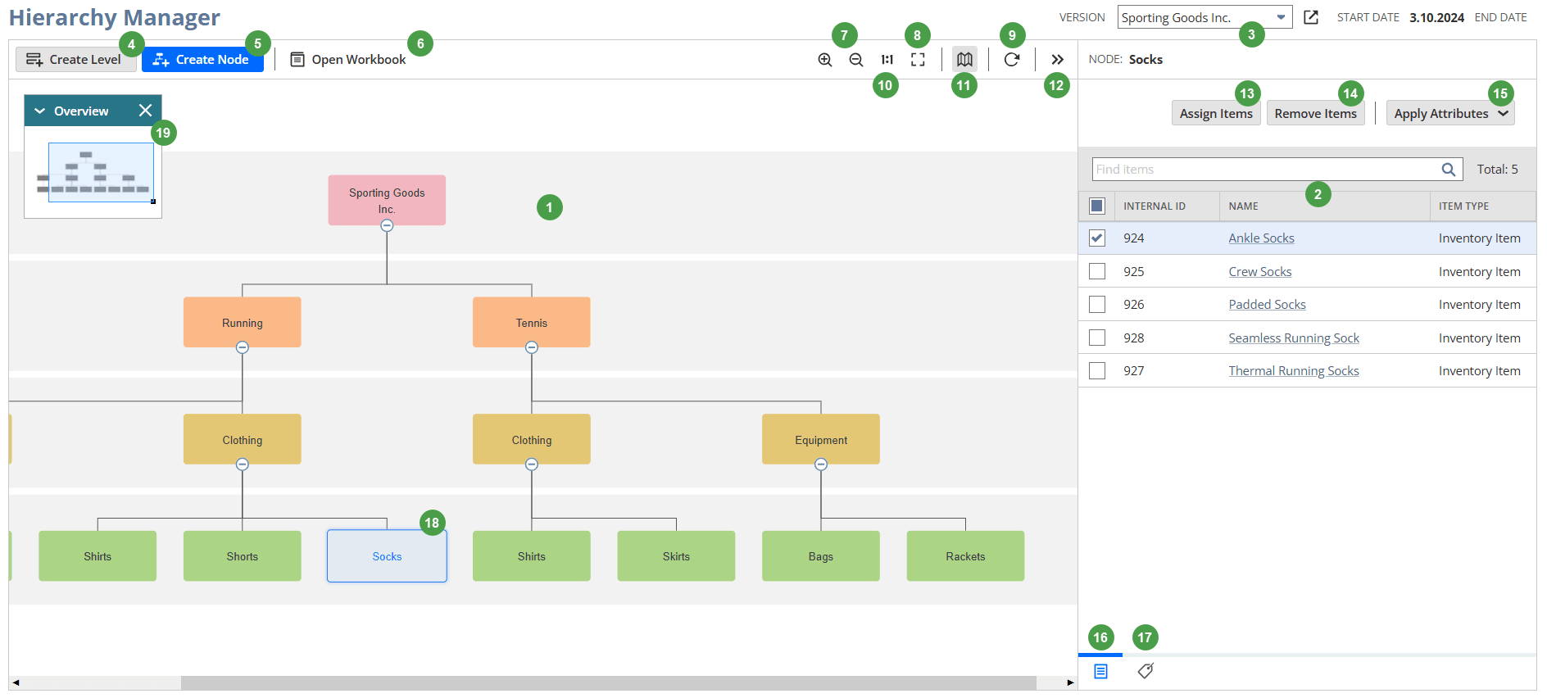Open the Ankle Socks item link

(x=1261, y=238)
